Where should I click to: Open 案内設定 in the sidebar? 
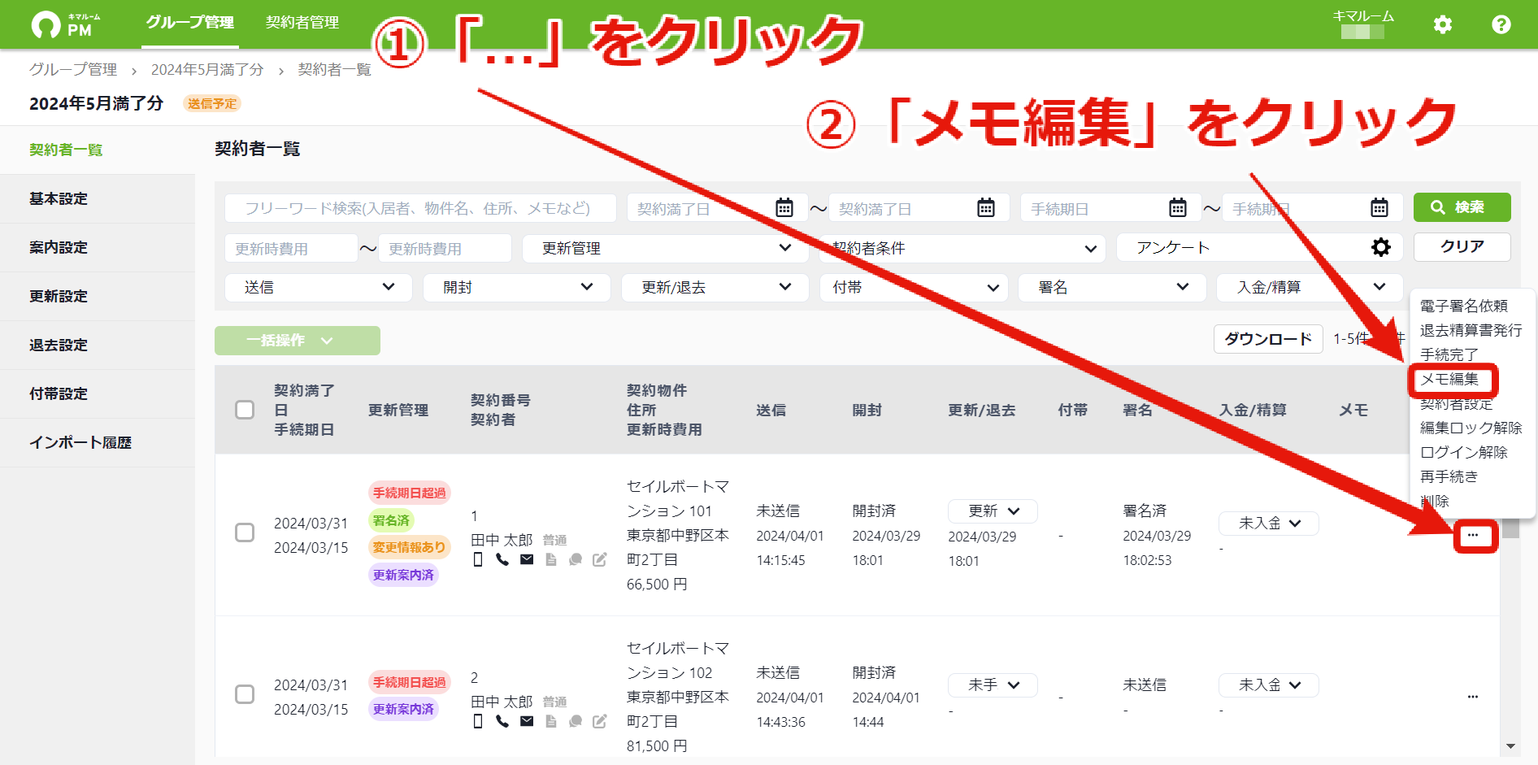click(x=98, y=247)
